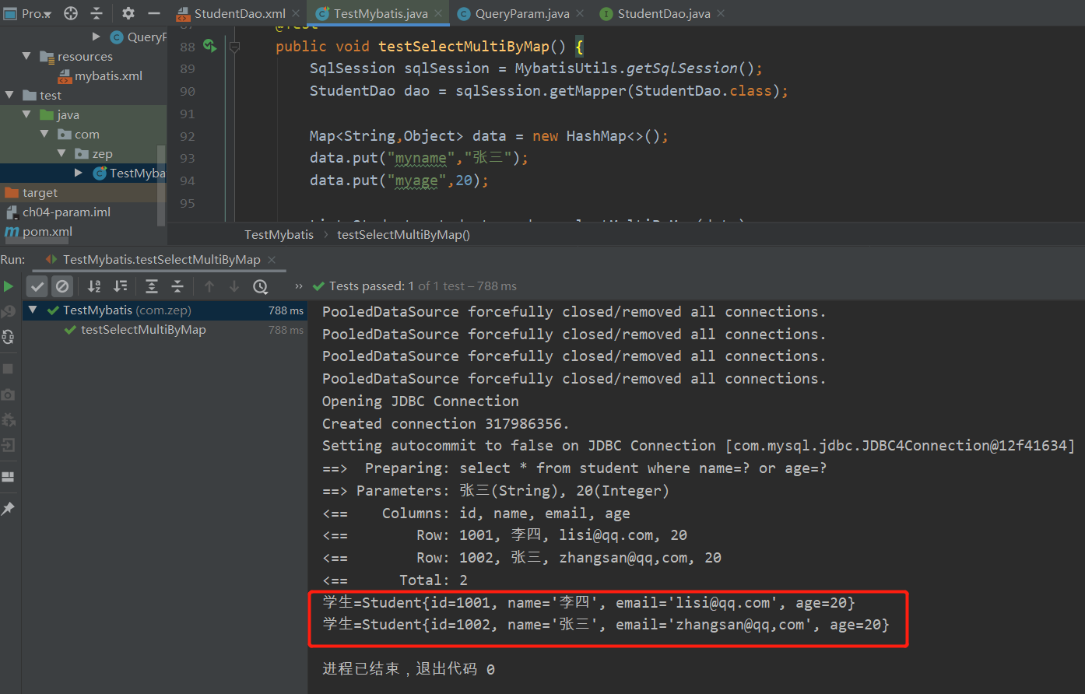Toggle the Show Passed tests checkmark filter
Screen dimensions: 1085x694
tap(37, 286)
